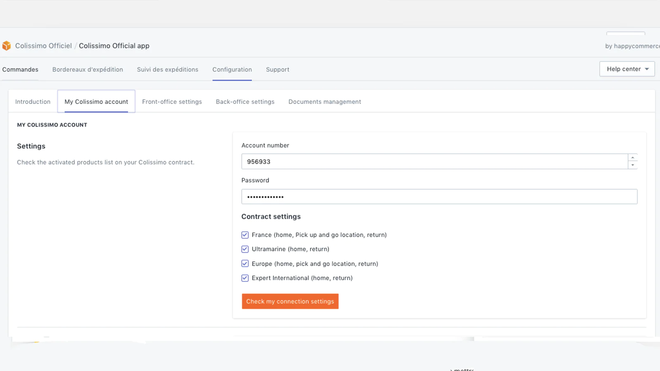The height and width of the screenshot is (371, 660).
Task: Open the Support tab
Action: [278, 70]
